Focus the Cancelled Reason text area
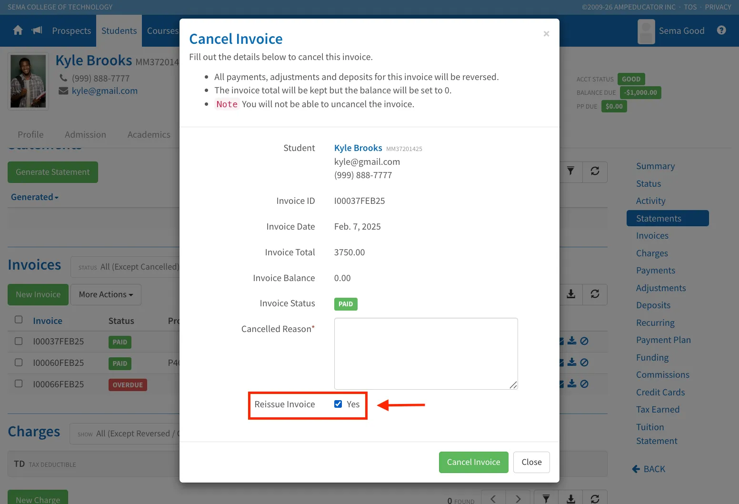The width and height of the screenshot is (739, 504). point(426,353)
